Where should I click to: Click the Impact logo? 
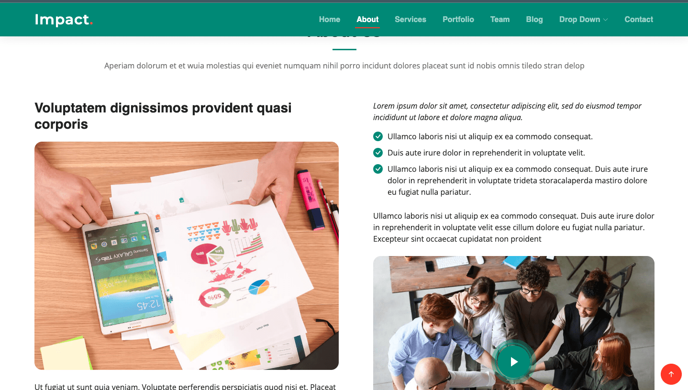[x=64, y=20]
